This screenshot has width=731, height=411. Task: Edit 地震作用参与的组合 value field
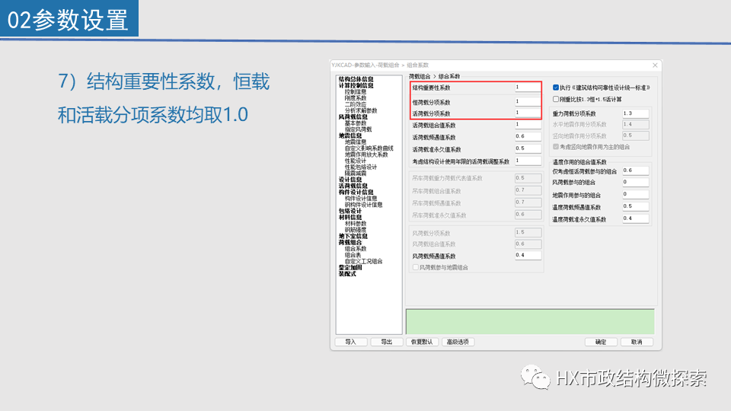click(635, 194)
